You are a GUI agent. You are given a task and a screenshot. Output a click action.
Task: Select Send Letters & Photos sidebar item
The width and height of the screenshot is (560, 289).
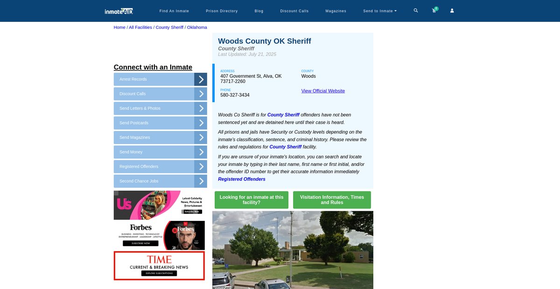tap(154, 108)
